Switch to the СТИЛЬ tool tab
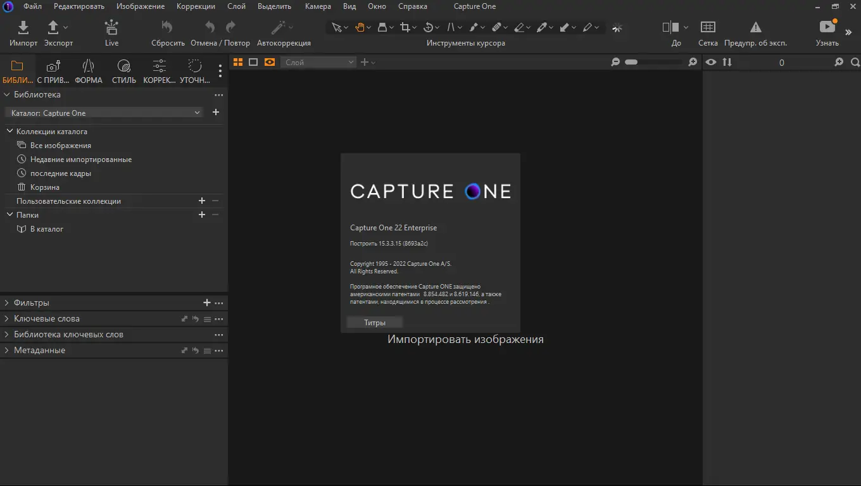The height and width of the screenshot is (486, 861). click(124, 72)
